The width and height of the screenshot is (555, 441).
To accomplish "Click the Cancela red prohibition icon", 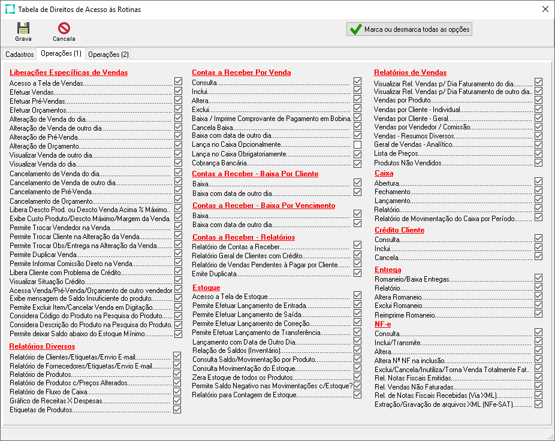I will click(64, 28).
